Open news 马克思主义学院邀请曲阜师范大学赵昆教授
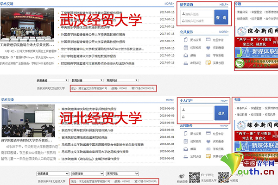 tap(95, 152)
